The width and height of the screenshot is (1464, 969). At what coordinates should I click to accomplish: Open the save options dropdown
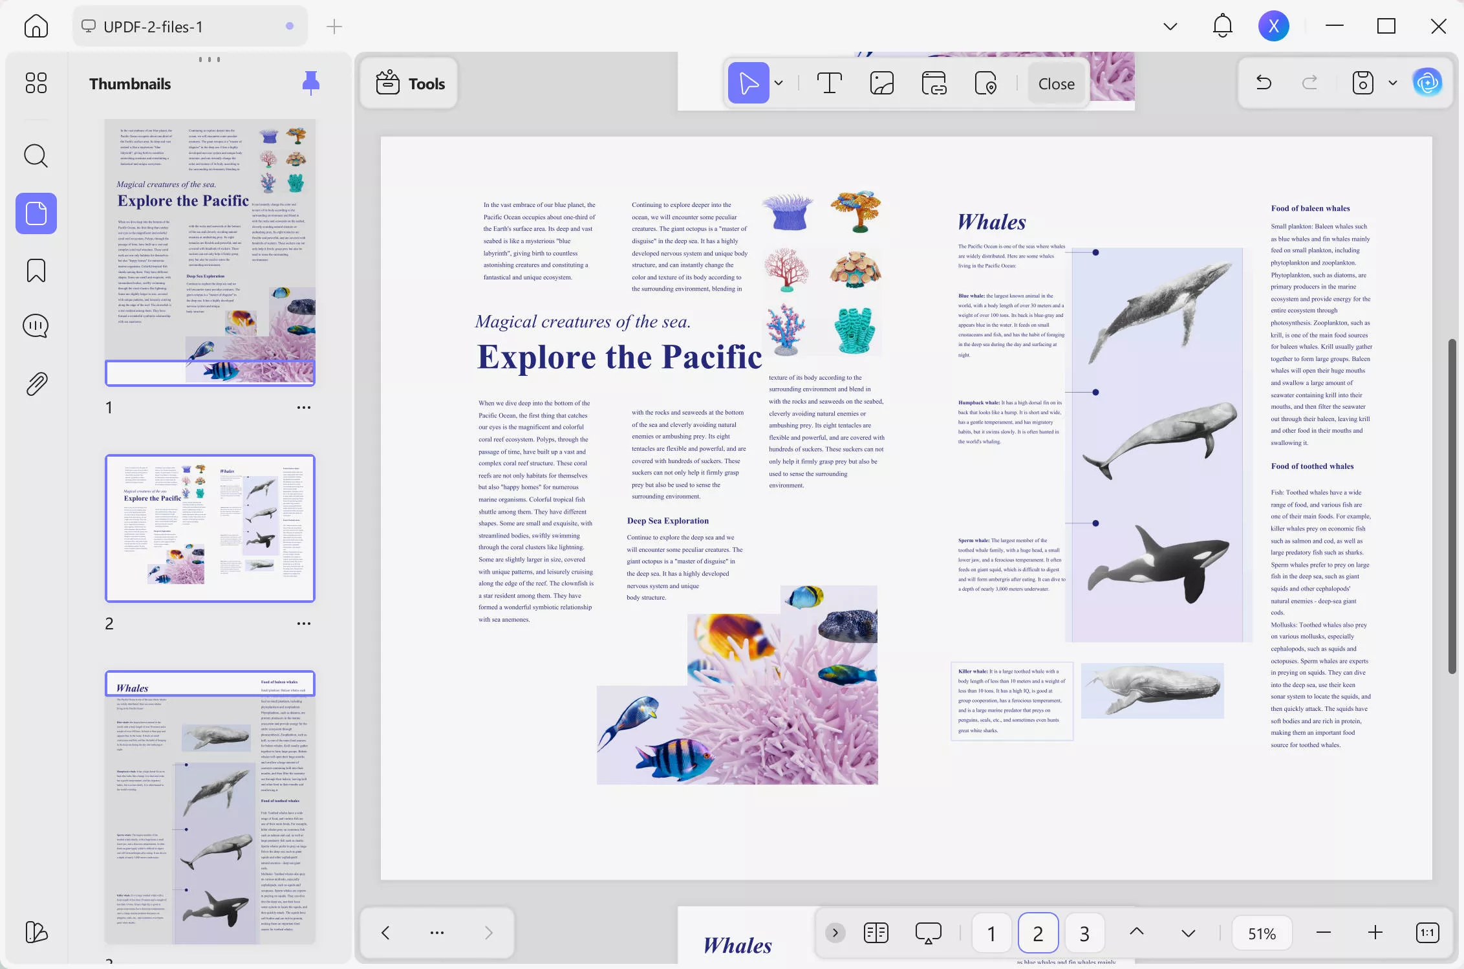1392,82
